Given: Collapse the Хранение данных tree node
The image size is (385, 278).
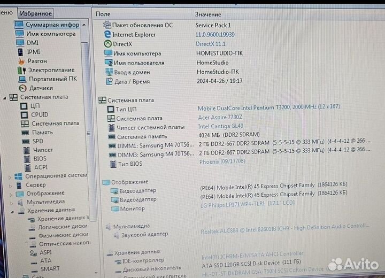Looking at the screenshot, I should pyautogui.click(x=10, y=211).
